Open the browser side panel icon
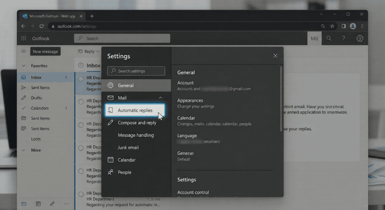 pyautogui.click(x=344, y=26)
